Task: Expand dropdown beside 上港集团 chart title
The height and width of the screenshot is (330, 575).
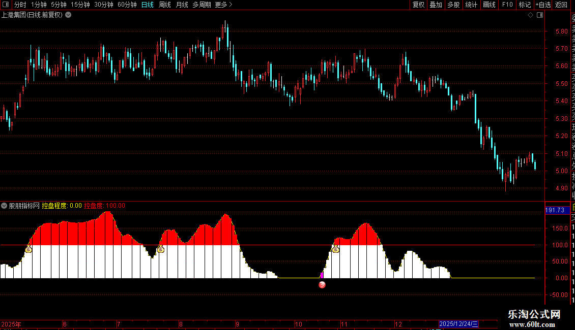Action: tap(68, 15)
